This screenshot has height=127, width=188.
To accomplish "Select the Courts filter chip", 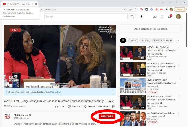I will point(133,41).
